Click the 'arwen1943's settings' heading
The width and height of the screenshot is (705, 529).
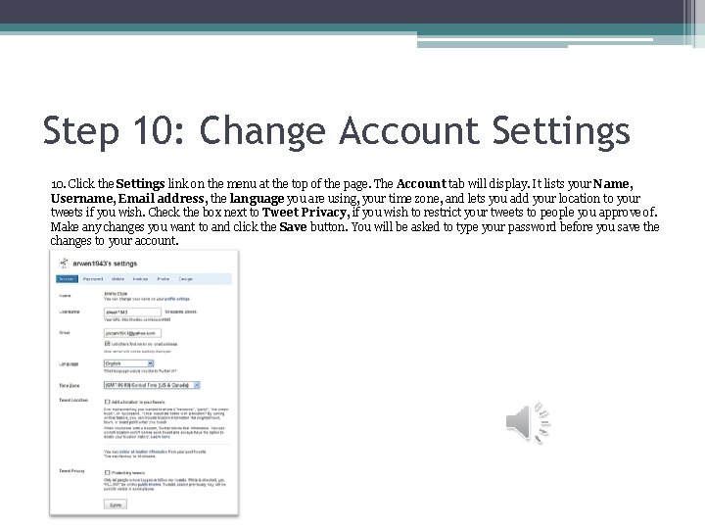tap(105, 264)
